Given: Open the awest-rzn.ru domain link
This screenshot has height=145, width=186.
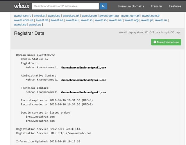Looking at the screenshot, I should (23, 16).
